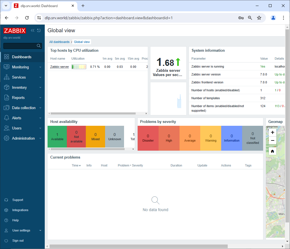Click the Administration gear icon
The image size is (290, 249).
7,138
